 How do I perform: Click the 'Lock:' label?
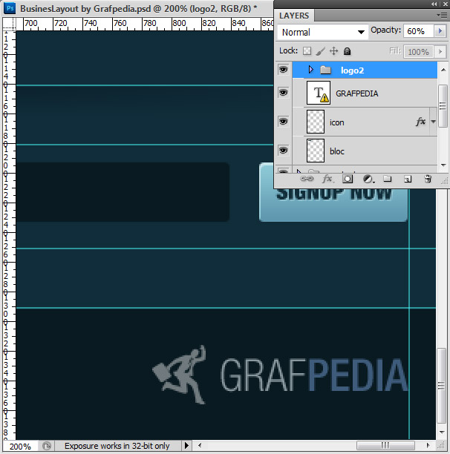[289, 51]
